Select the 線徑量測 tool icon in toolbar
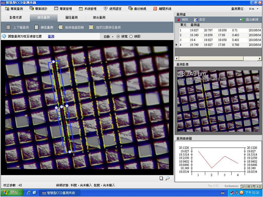 coord(36,27)
